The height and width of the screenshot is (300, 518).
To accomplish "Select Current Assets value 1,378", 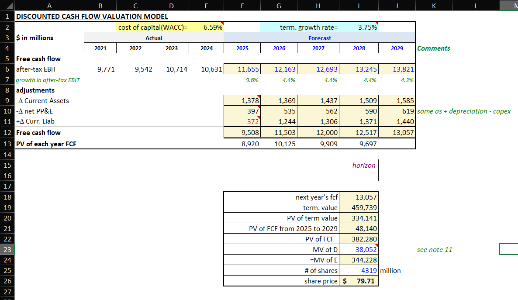I will [242, 100].
